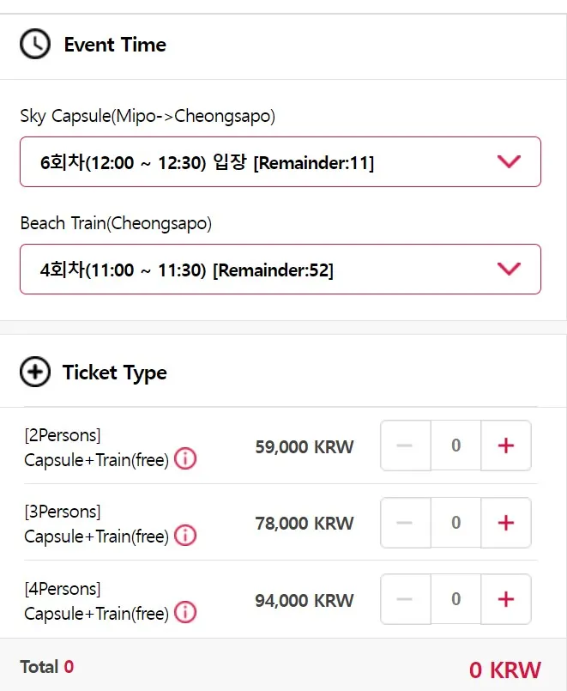Open info icon for 4Persons Capsule+Train

click(185, 613)
